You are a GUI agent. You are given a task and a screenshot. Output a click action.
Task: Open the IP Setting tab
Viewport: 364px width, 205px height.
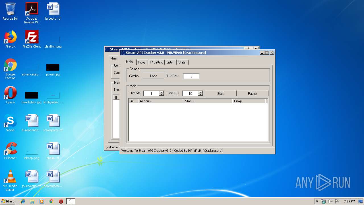(x=156, y=62)
